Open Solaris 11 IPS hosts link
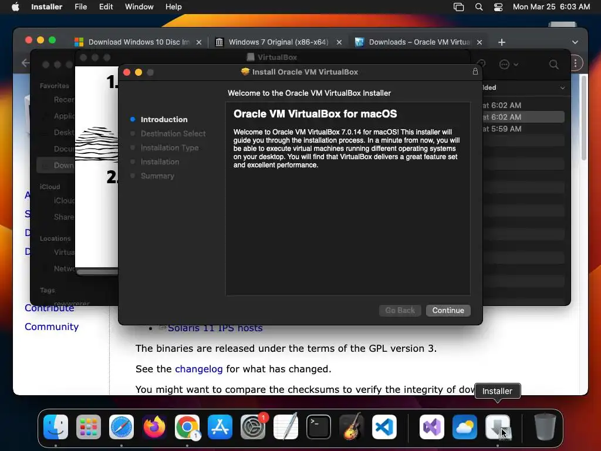Screen dimensions: 601x451 click(215, 328)
